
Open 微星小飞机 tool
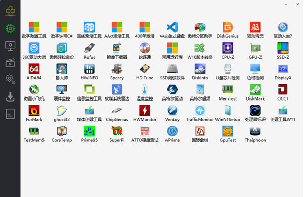coord(34,92)
